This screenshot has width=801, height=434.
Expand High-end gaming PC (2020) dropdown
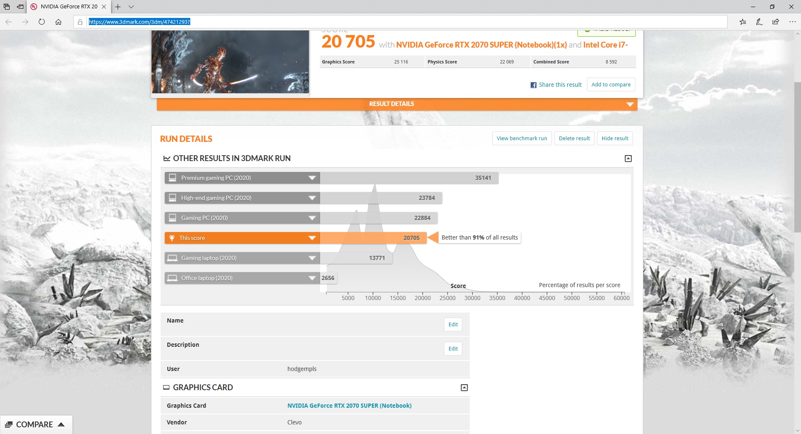pyautogui.click(x=312, y=198)
